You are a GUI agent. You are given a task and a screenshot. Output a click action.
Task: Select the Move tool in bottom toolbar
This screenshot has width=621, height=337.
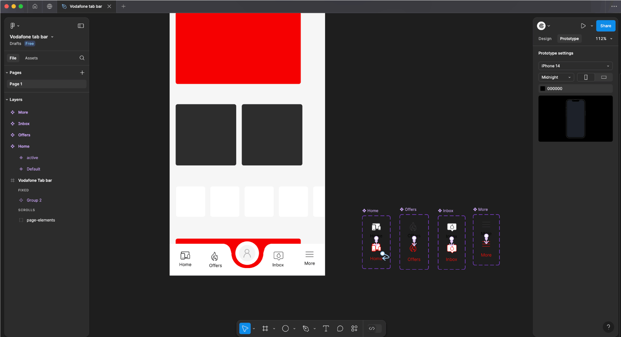245,328
